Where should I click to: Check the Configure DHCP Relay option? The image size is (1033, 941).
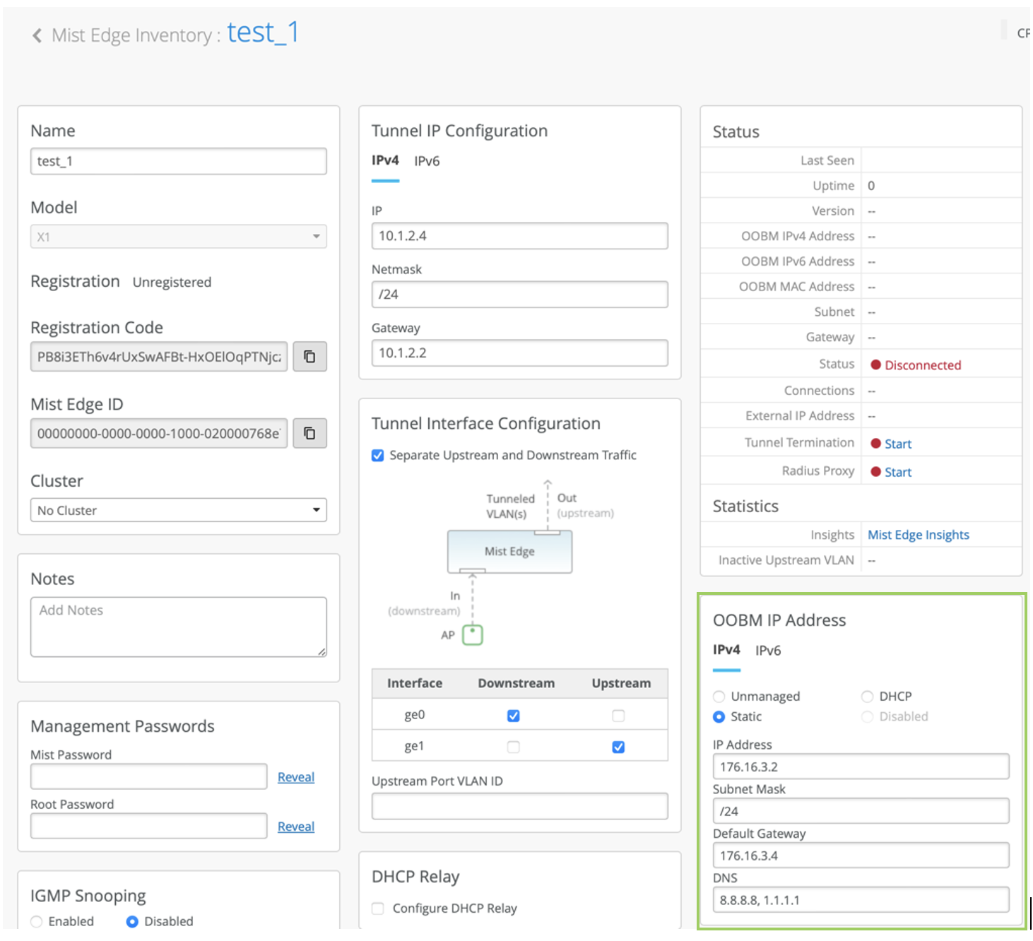[x=378, y=909]
